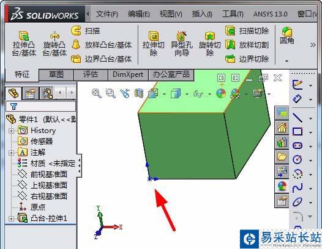Screen dimensions: 322x249
Task: Open the ConfigurationManager tab
Action: click(x=47, y=93)
